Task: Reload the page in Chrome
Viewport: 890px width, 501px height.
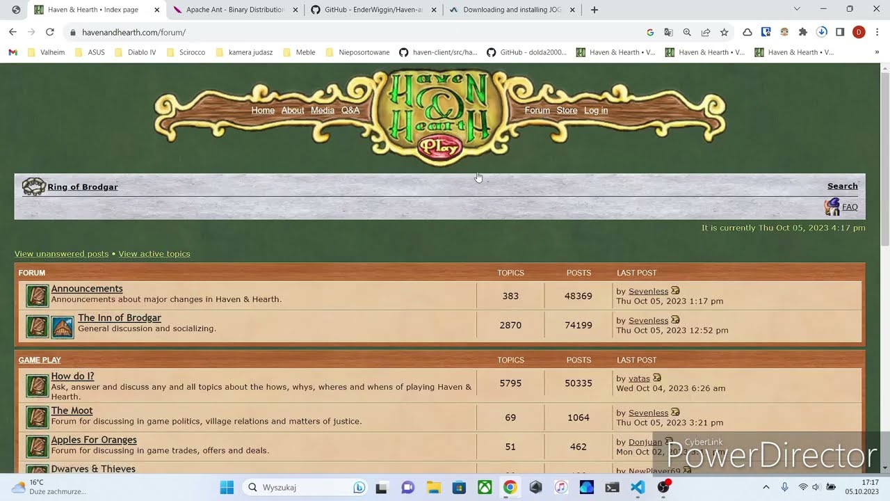Action: pos(50,32)
